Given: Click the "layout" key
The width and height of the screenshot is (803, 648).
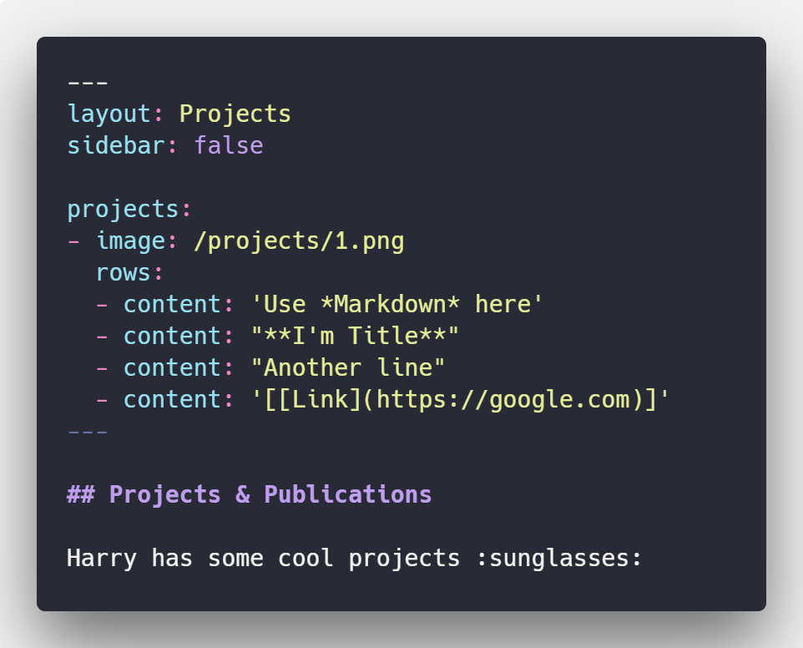Looking at the screenshot, I should (x=109, y=114).
